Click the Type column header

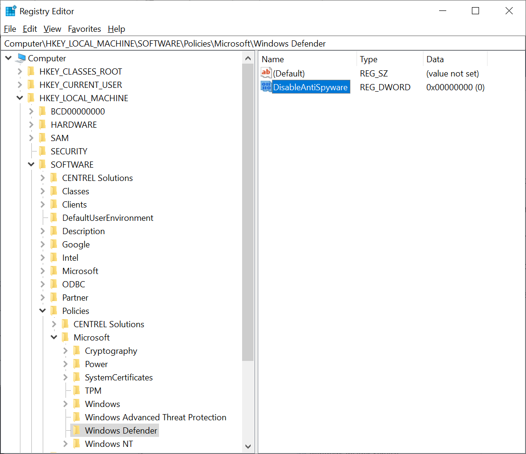click(x=390, y=59)
